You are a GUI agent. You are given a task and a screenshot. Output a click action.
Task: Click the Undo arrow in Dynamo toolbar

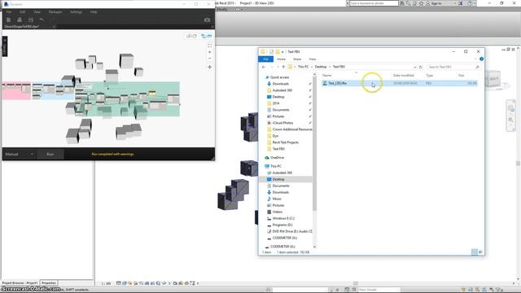[42, 20]
